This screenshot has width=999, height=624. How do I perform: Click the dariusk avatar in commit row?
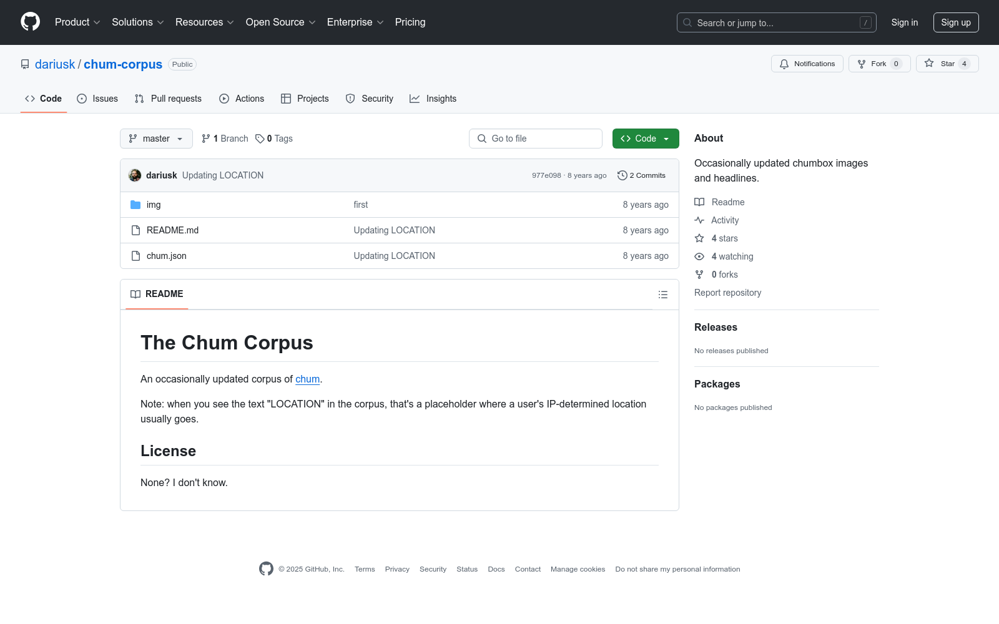click(135, 175)
